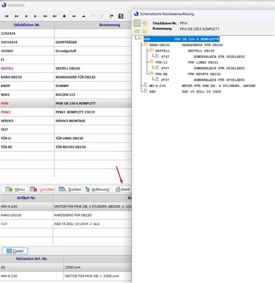Click the Stücklisten window globe icon

coord(4,5)
